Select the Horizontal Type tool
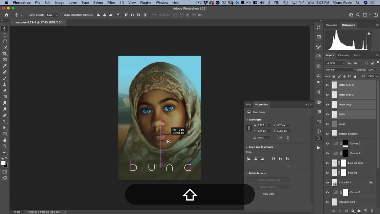Image resolution: width=380 pixels, height=214 pixels. [x=5, y=121]
